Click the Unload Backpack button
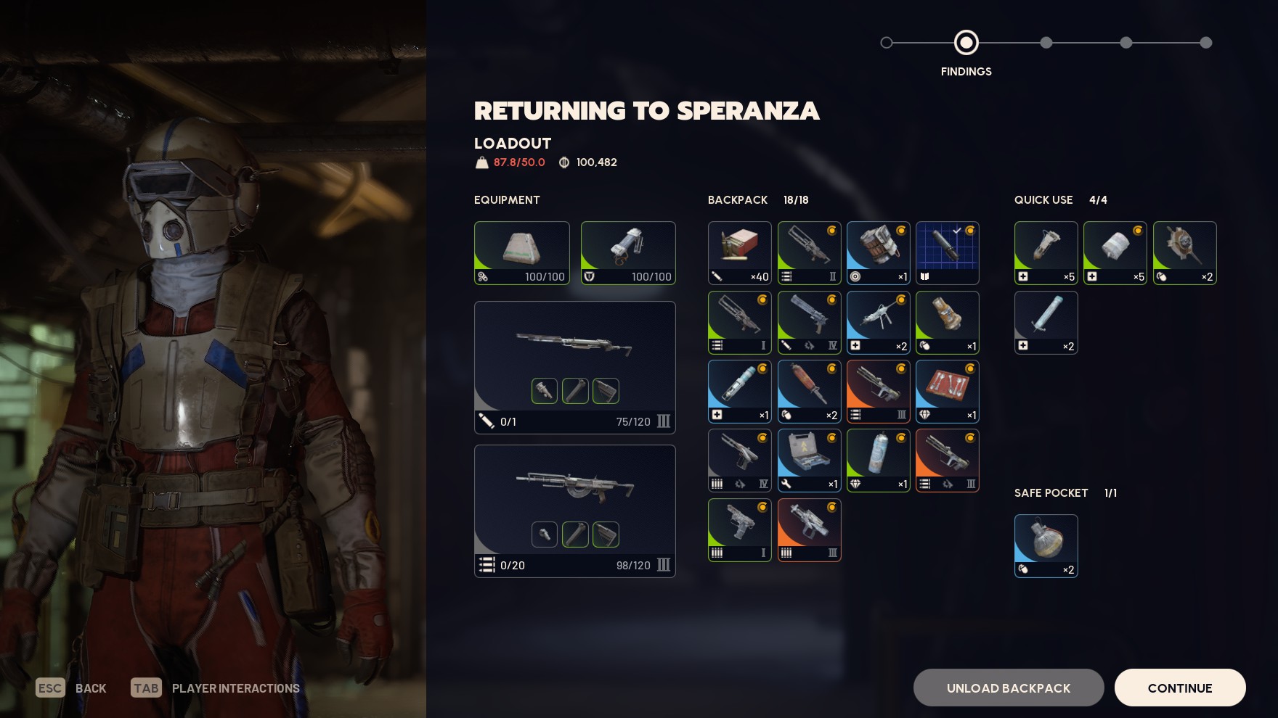 tap(1009, 688)
